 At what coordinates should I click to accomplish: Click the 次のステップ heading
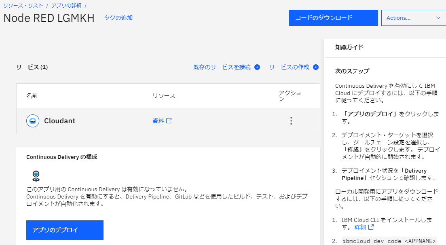(352, 71)
